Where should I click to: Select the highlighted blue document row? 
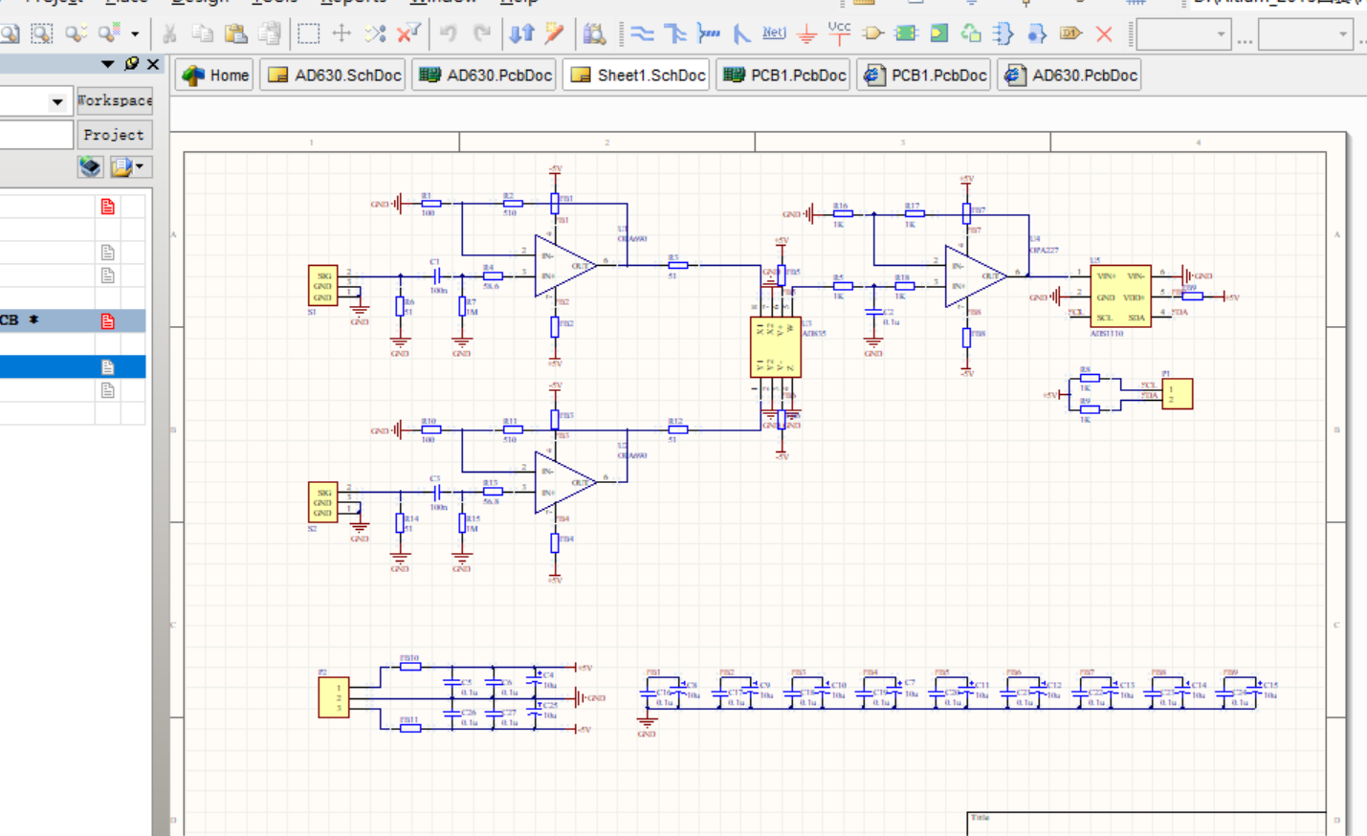pos(73,366)
